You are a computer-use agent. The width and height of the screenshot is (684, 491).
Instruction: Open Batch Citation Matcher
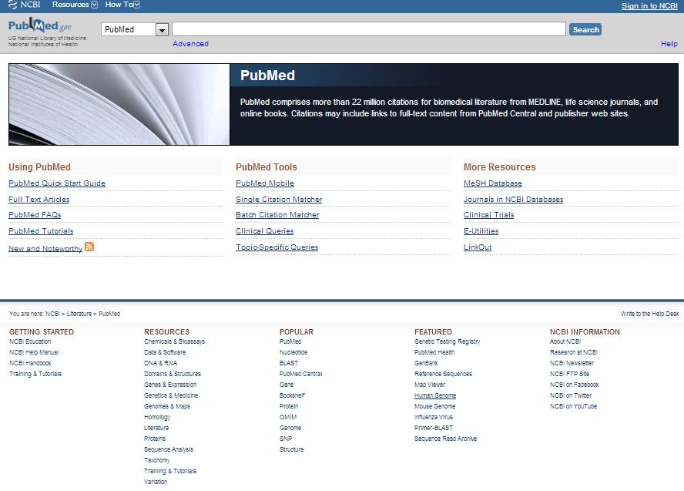point(277,215)
